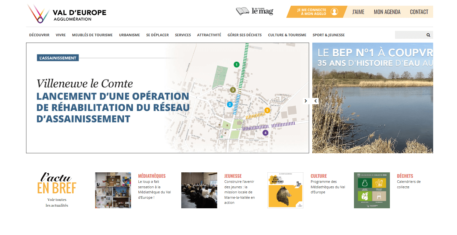
Task: Open the Calendriers de collecte green thumbnail
Action: 371,190
